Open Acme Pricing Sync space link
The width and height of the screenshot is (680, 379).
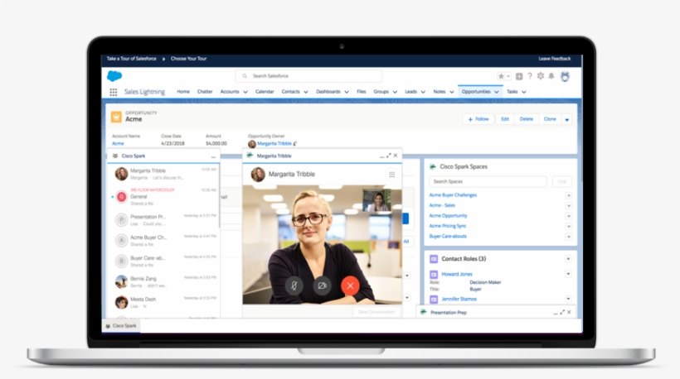(x=448, y=226)
